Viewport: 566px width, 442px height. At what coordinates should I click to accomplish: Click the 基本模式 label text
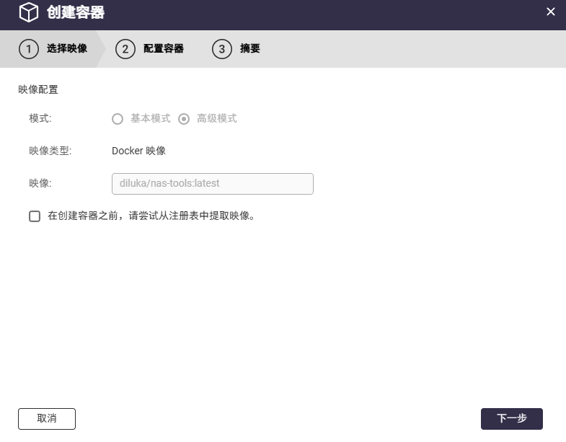point(151,118)
